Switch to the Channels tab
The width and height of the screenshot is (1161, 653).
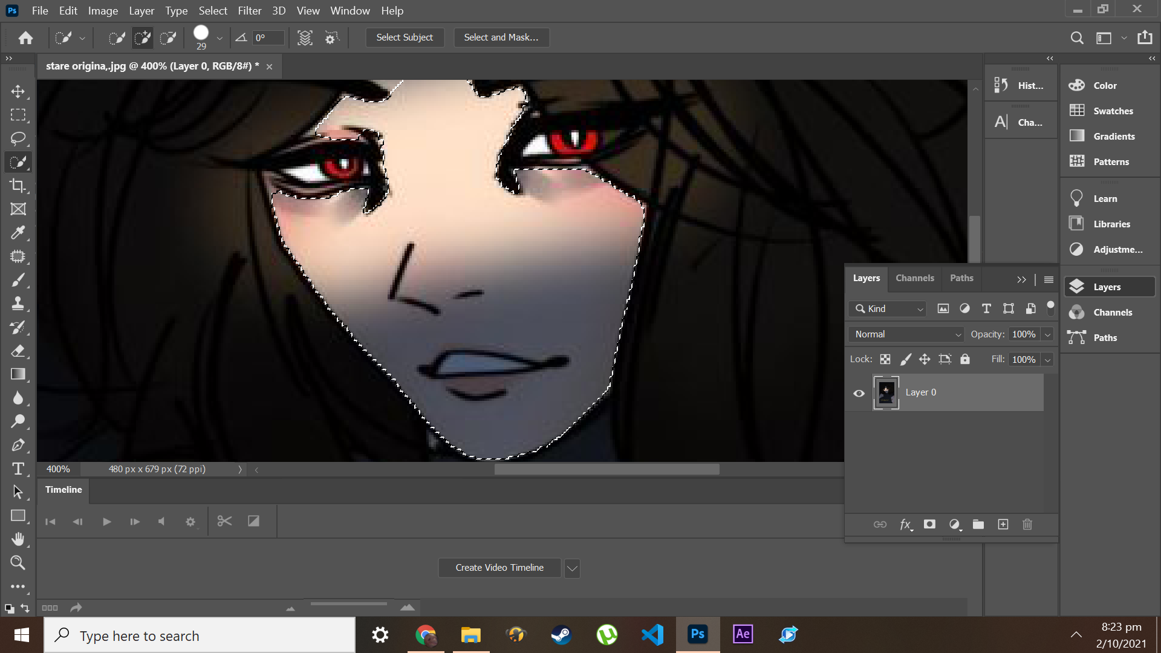tap(914, 278)
